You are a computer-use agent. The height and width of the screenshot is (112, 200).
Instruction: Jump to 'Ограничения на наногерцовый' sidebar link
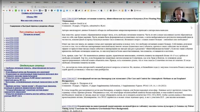(x=31, y=75)
